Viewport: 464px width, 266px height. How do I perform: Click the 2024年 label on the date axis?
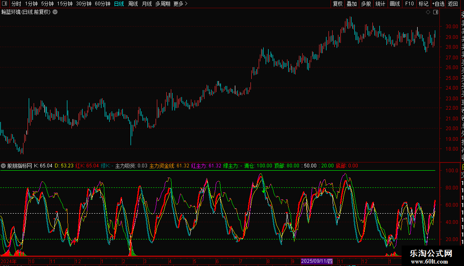9,261
